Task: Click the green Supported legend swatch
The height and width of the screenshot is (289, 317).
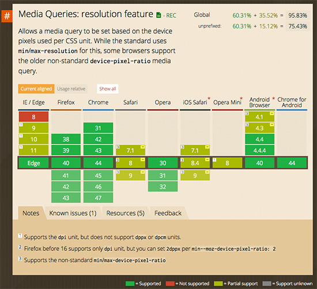Action: (130, 284)
